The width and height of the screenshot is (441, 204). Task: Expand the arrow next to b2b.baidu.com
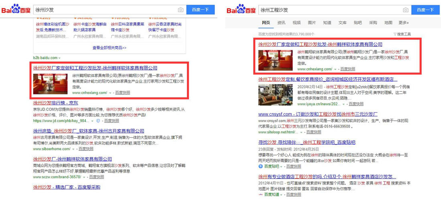pyautogui.click(x=60, y=58)
